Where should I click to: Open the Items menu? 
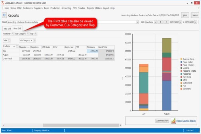(x=47, y=8)
